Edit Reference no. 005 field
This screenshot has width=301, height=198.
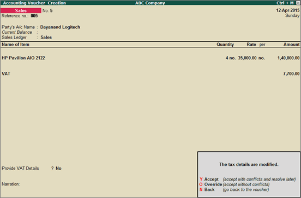[34, 16]
